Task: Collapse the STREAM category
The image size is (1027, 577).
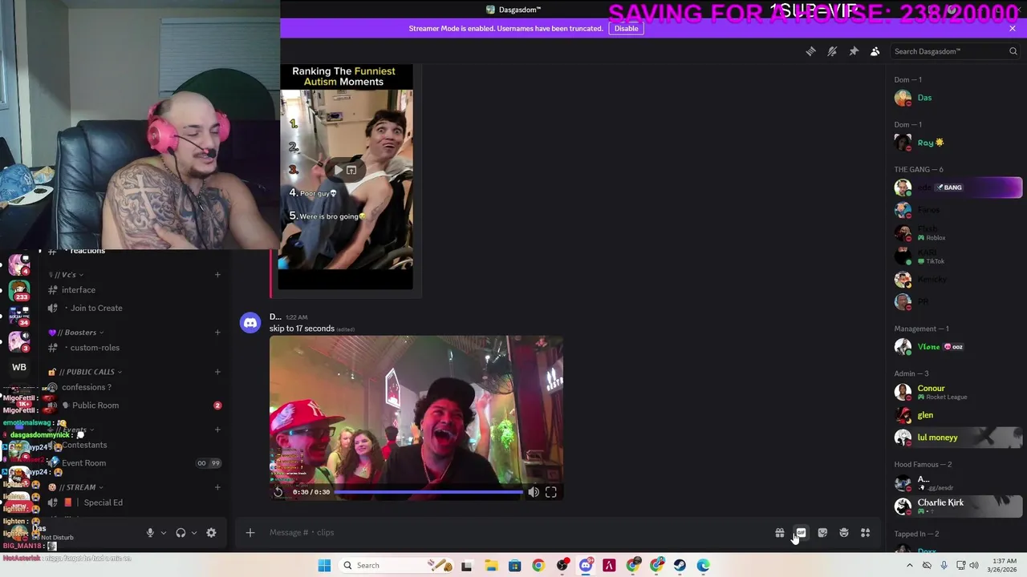Action: (x=76, y=487)
